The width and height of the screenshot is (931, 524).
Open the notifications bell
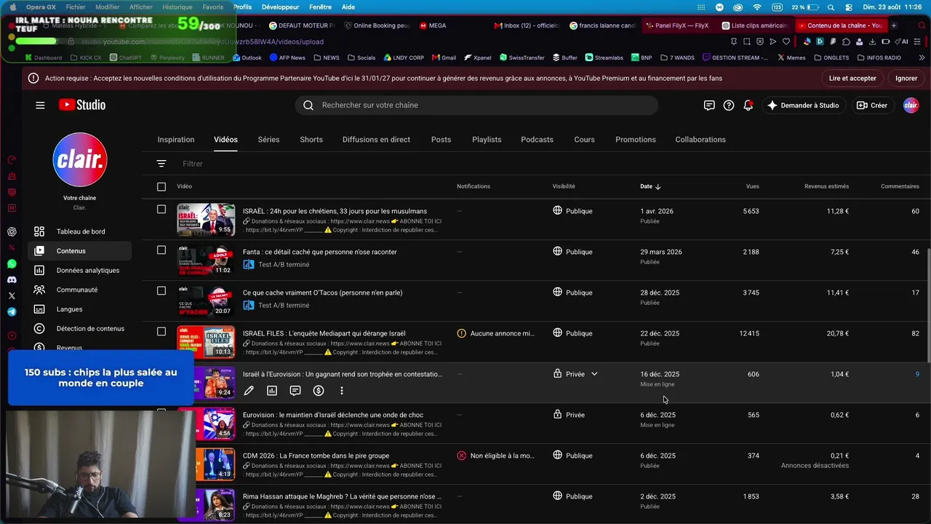pyautogui.click(x=748, y=106)
